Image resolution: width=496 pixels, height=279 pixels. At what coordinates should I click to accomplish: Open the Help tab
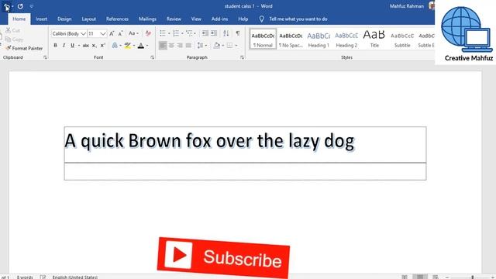tap(243, 19)
